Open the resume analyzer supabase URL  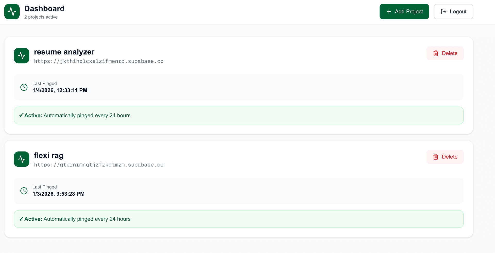[x=99, y=61]
